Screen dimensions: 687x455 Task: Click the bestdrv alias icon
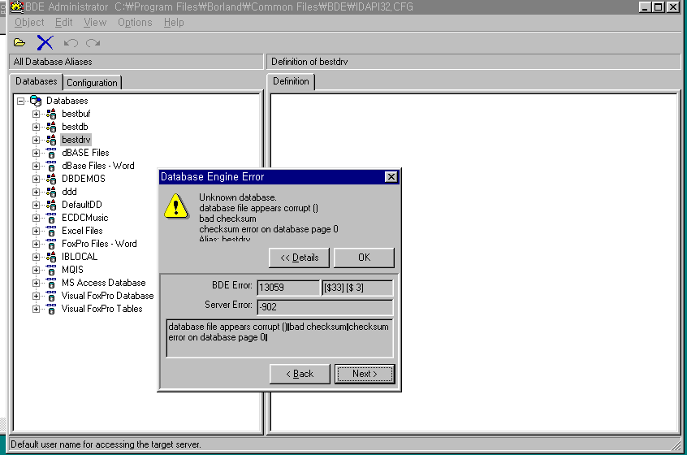[x=51, y=140]
